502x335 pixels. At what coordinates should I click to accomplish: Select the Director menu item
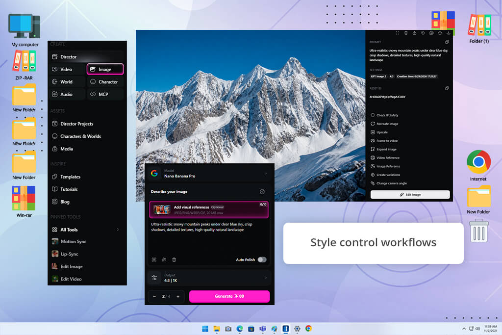[x=87, y=57]
